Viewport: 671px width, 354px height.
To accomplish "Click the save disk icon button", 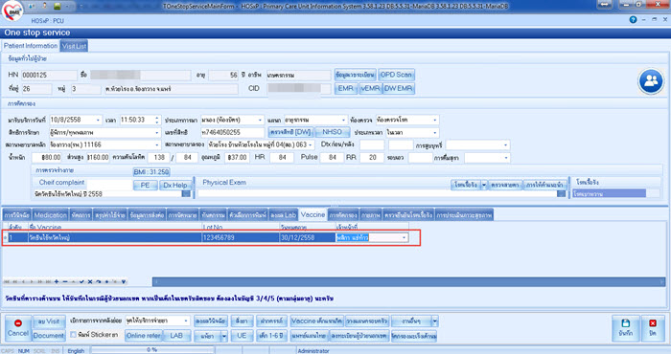I will [x=625, y=323].
